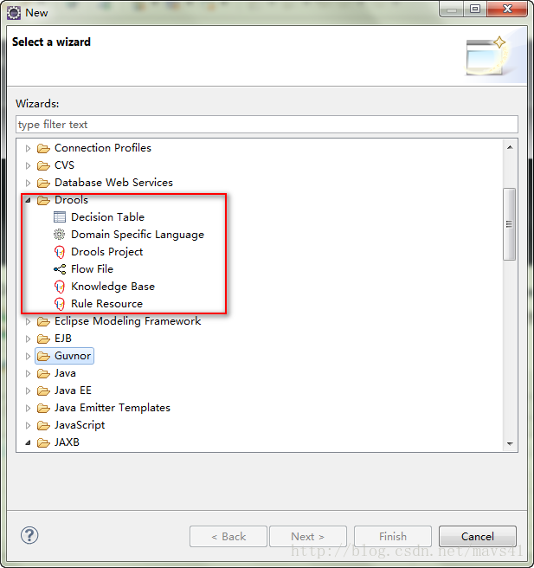Expand the Connection Profiles folder
The width and height of the screenshot is (534, 568).
[28, 148]
